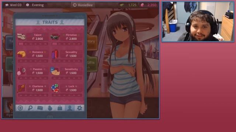This screenshot has width=236, height=132.
Task: Click the Sexuality bottles icon
Action: coord(55,54)
